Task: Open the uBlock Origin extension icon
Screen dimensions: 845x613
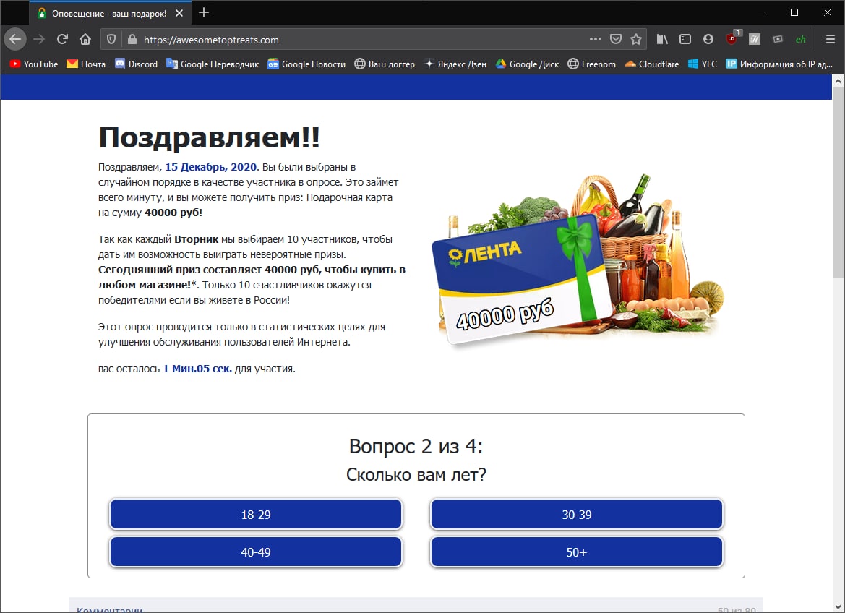Action: (732, 39)
